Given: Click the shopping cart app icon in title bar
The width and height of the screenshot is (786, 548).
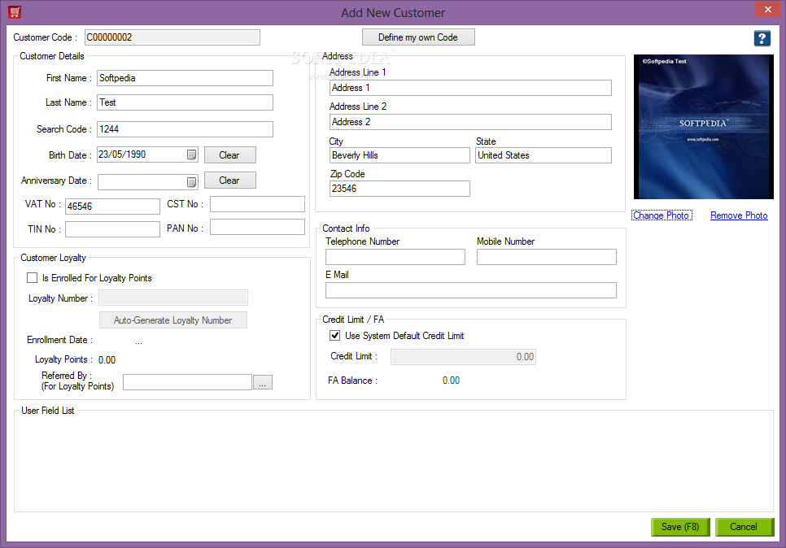Looking at the screenshot, I should (15, 12).
